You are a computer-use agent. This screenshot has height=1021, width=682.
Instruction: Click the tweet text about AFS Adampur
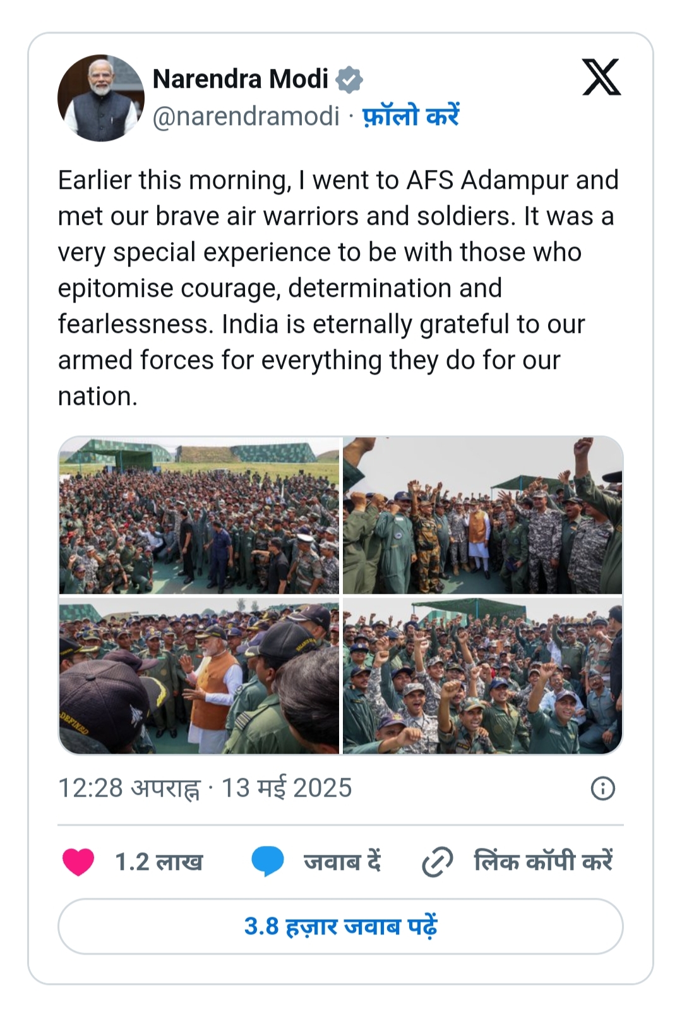coord(338,288)
